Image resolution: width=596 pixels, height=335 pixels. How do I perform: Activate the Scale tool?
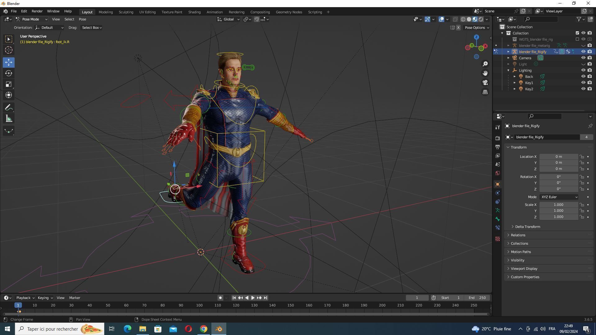click(9, 84)
